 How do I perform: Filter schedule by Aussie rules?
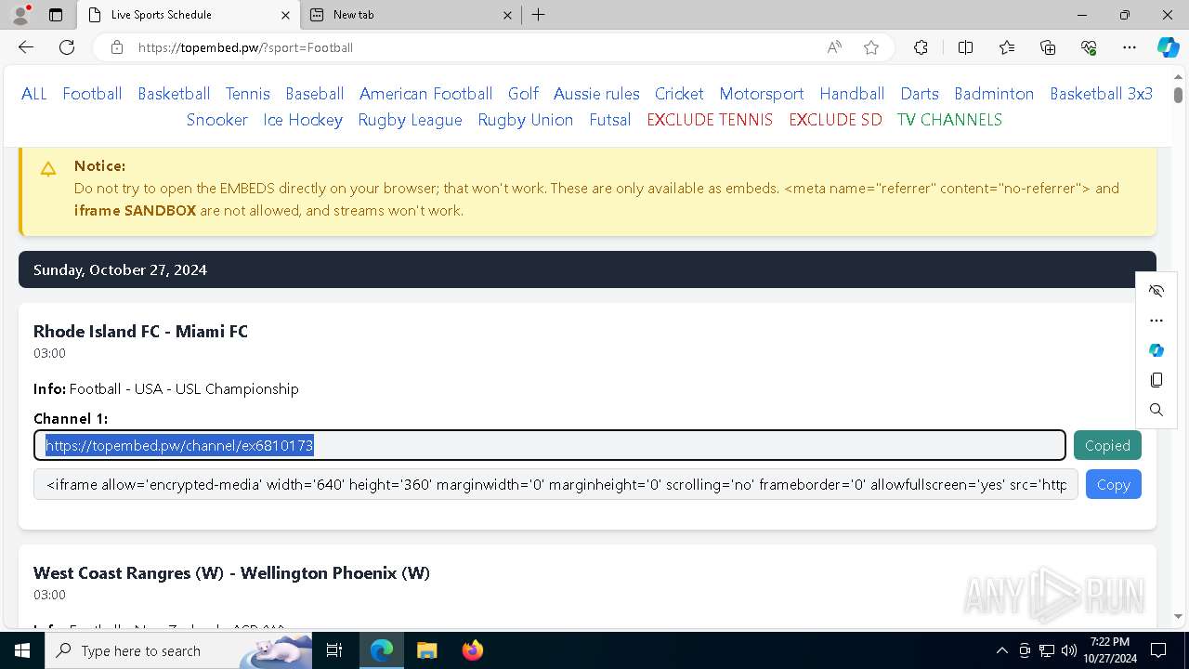tap(596, 94)
